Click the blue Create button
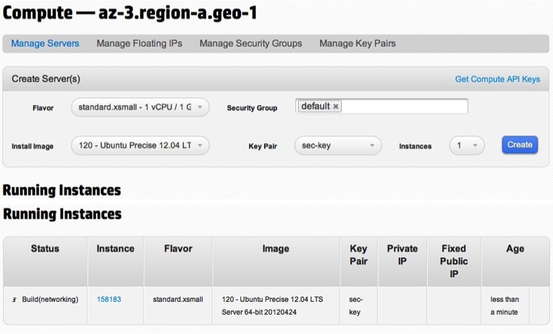The width and height of the screenshot is (553, 334). [520, 145]
